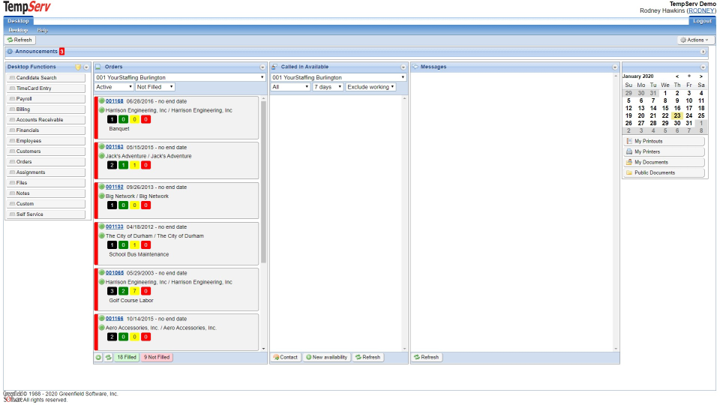Click New availability button
Image resolution: width=720 pixels, height=405 pixels.
pos(327,357)
